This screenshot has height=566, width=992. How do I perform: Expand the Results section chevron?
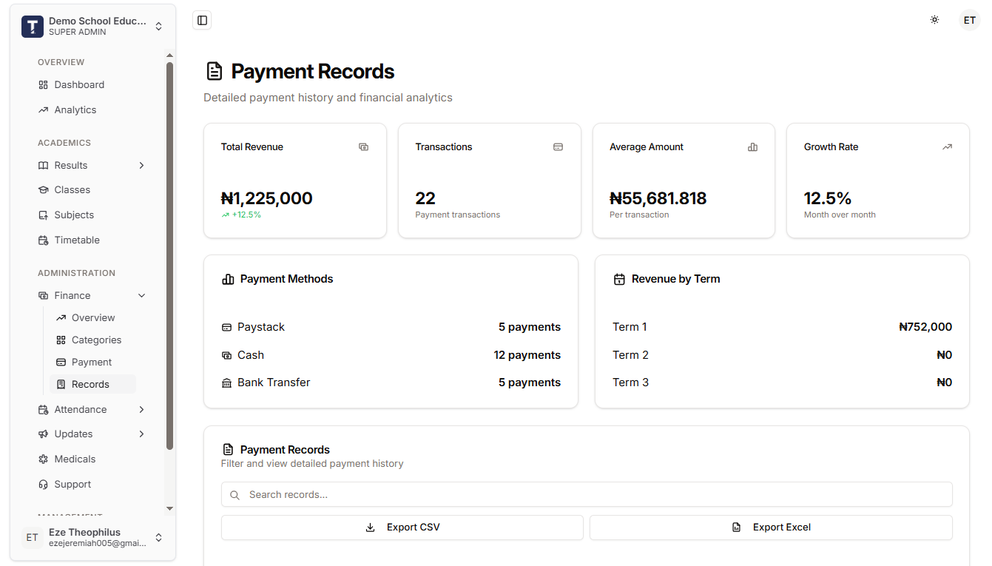point(141,165)
